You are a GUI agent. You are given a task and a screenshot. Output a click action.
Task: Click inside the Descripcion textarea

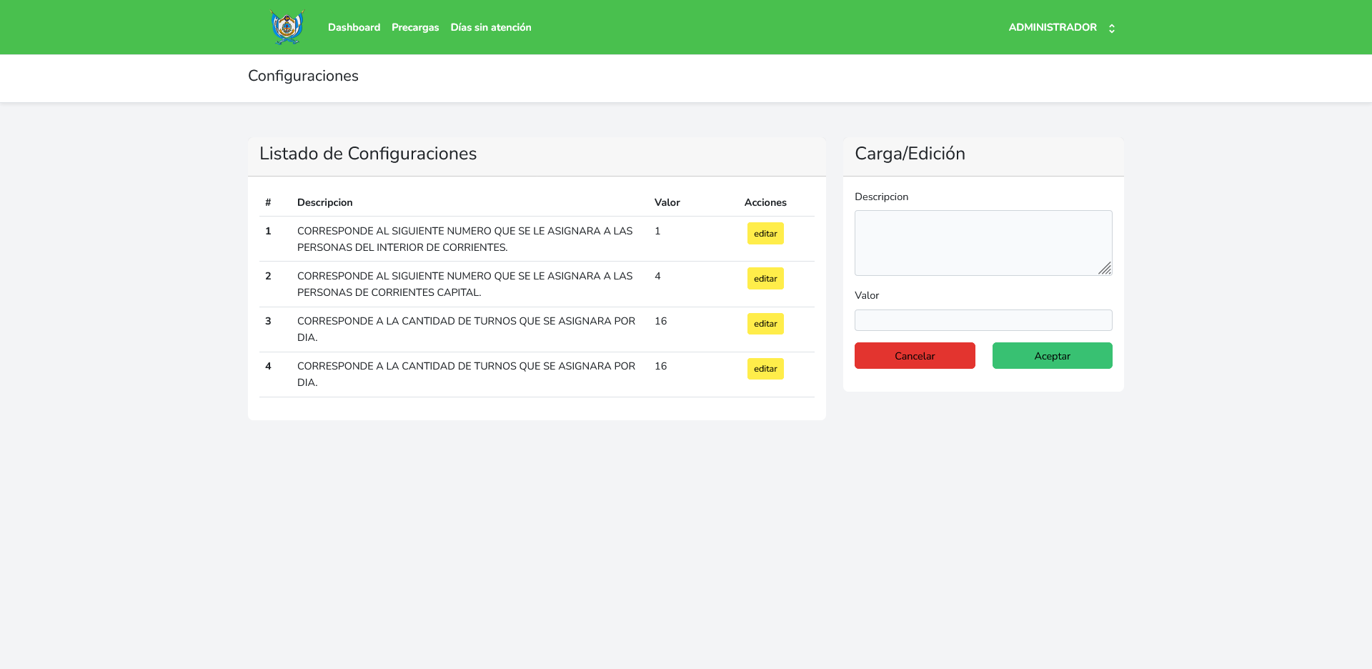point(983,242)
